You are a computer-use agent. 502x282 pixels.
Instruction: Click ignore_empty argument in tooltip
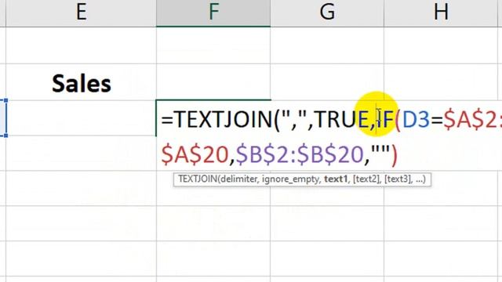pyautogui.click(x=291, y=179)
